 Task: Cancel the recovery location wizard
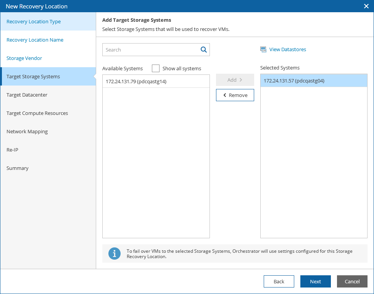tap(352, 281)
